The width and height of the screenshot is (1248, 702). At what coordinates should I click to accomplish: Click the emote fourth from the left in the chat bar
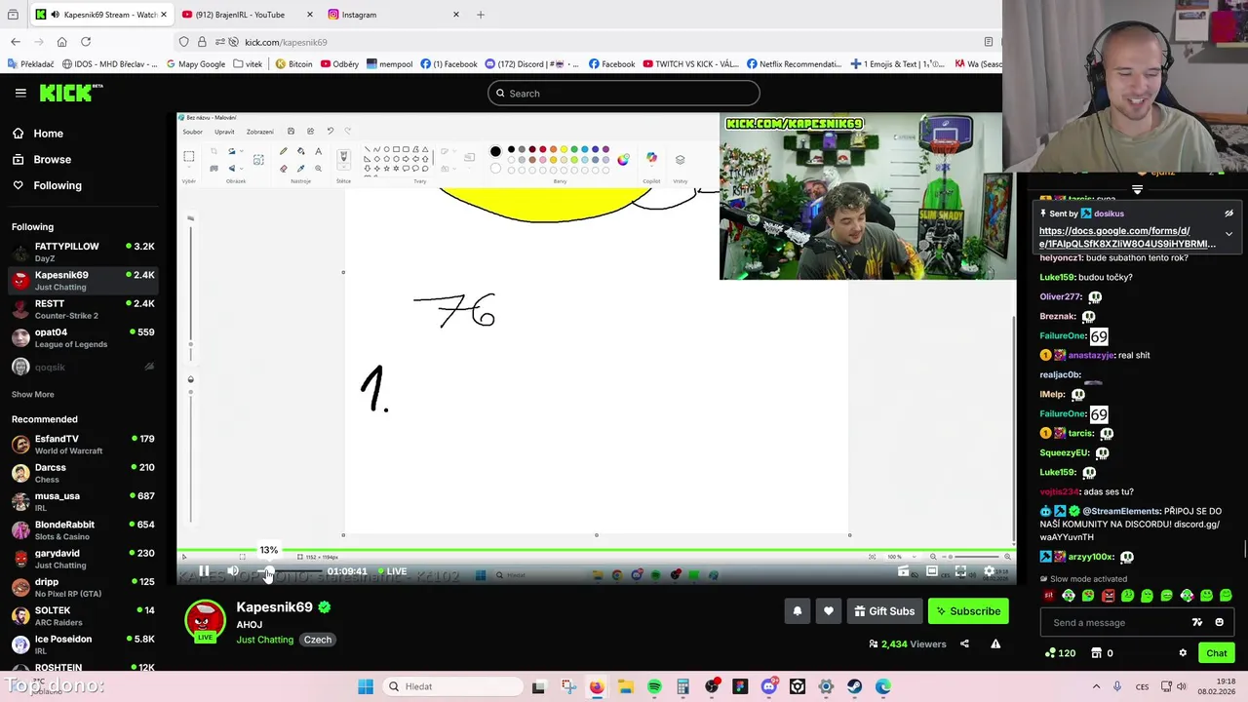point(1109,596)
